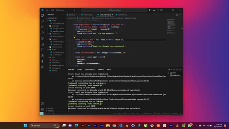Open the terminal panel ellipsis menu
The width and height of the screenshot is (229, 129).
tap(174, 69)
